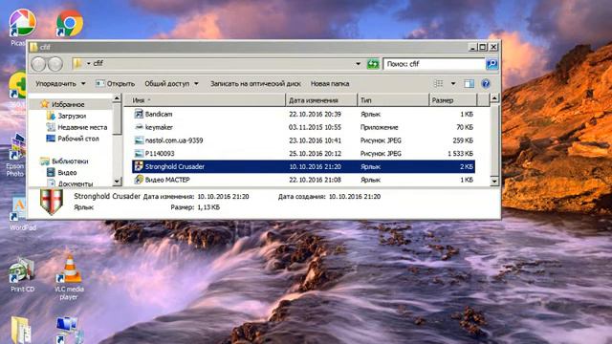Sort by the Размер column header
The image size is (612, 344).
(452, 100)
